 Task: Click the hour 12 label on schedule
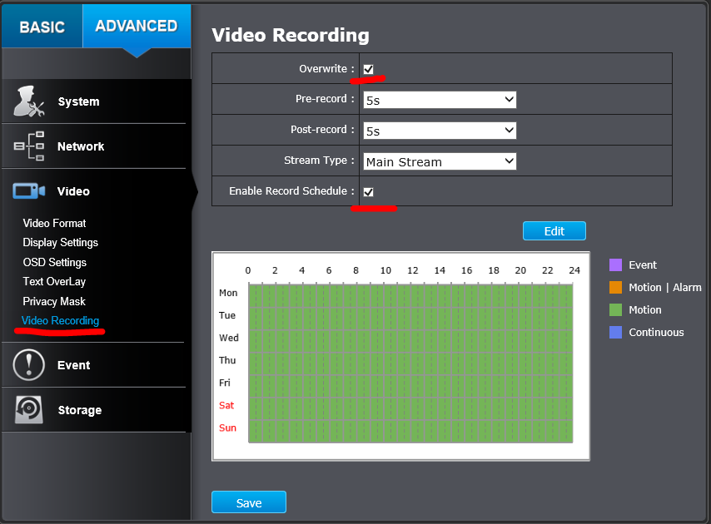pyautogui.click(x=413, y=270)
